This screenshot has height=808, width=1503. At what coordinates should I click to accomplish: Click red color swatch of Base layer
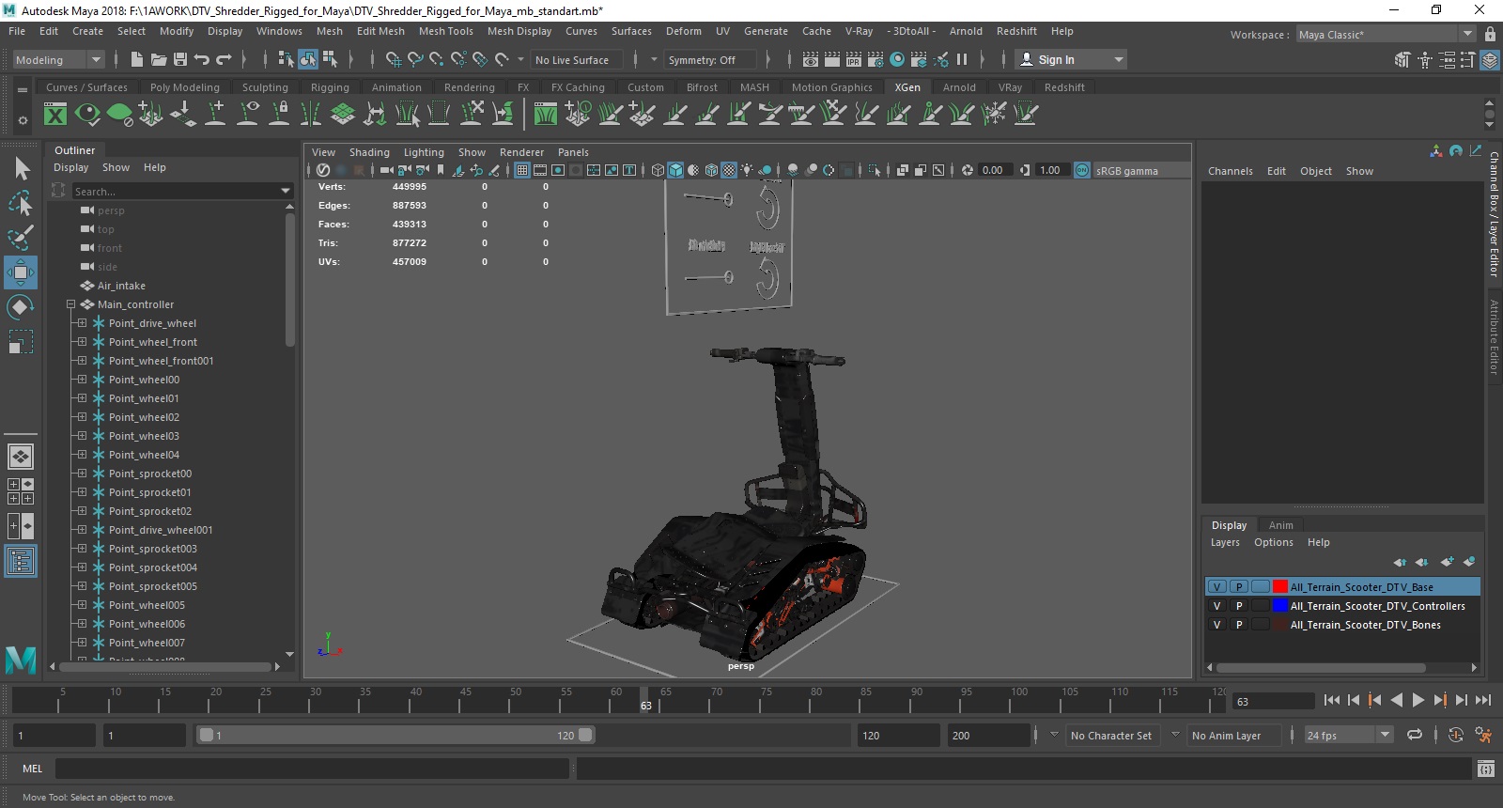click(x=1279, y=587)
